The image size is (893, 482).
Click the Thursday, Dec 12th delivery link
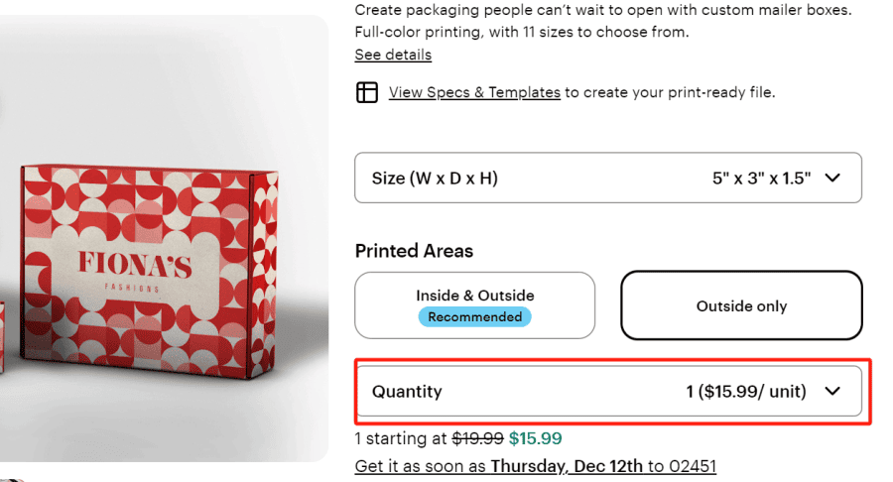pos(567,466)
